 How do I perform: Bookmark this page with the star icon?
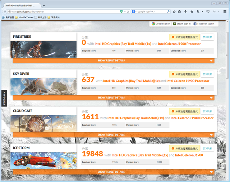click(x=174, y=11)
